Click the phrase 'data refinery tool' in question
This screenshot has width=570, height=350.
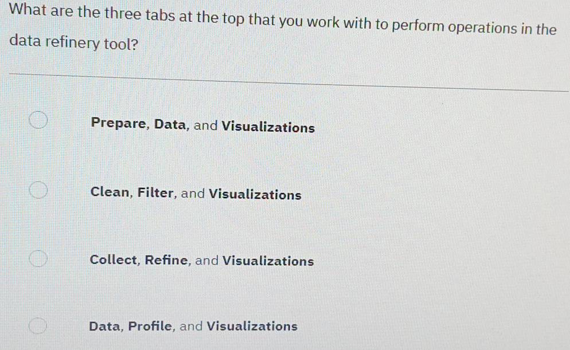[x=70, y=43]
